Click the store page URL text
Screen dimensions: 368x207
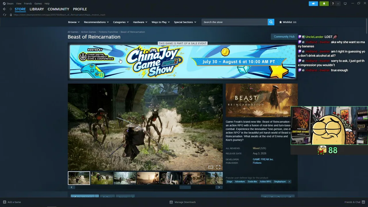pyautogui.click(x=59, y=15)
